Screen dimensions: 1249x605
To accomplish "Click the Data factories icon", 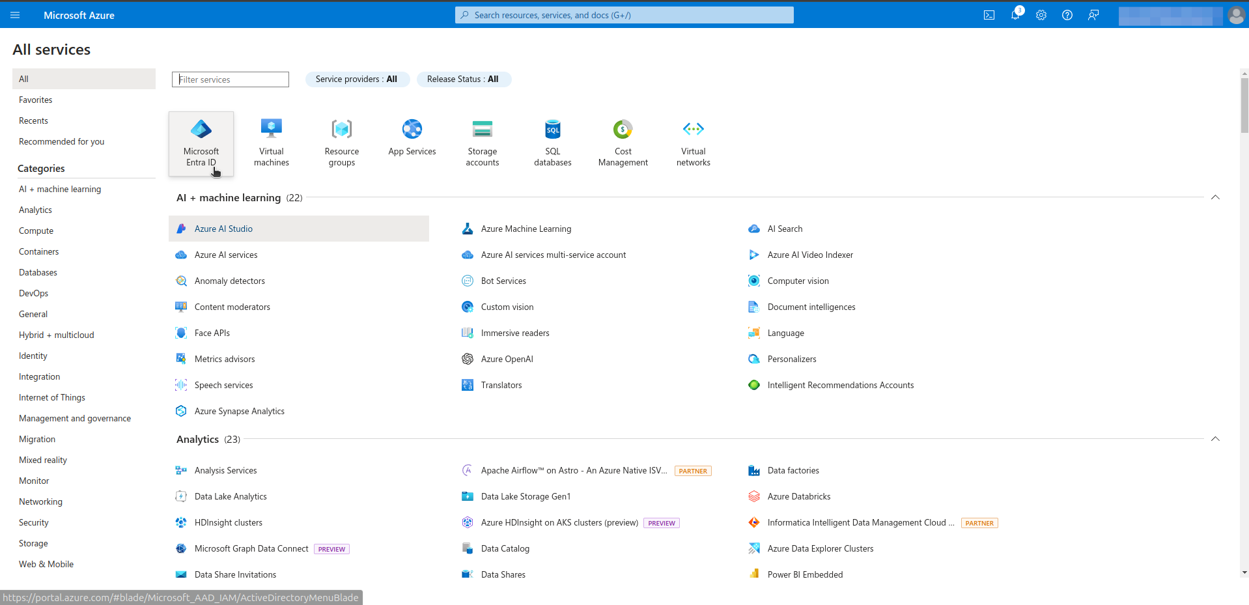I will 754,470.
